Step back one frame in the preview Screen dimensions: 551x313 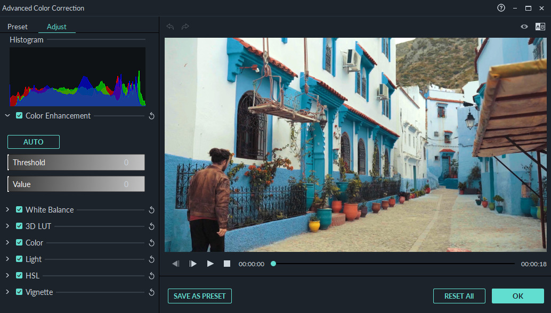[176, 263]
